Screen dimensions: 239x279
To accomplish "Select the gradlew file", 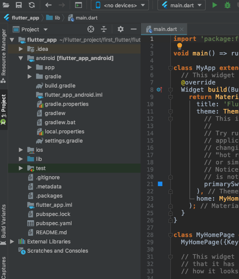I will 55,113.
